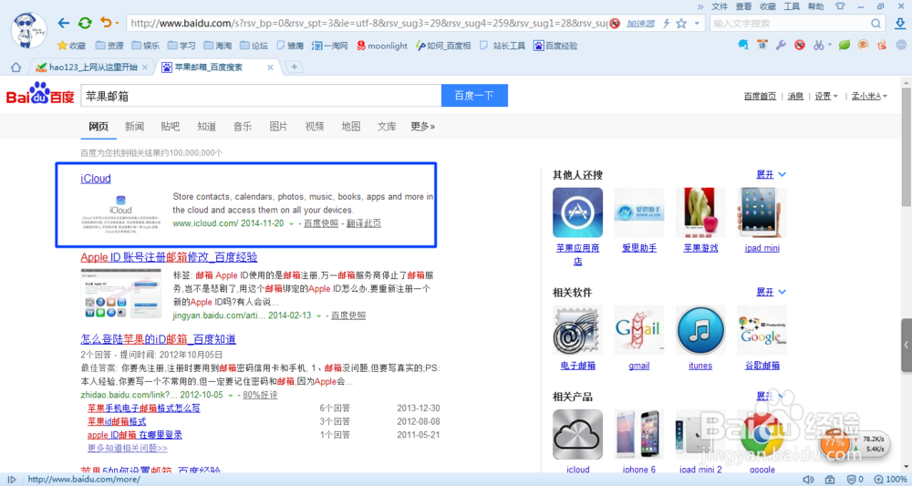
Task: Open 更多知道相关问题>> link
Action: pyautogui.click(x=128, y=449)
